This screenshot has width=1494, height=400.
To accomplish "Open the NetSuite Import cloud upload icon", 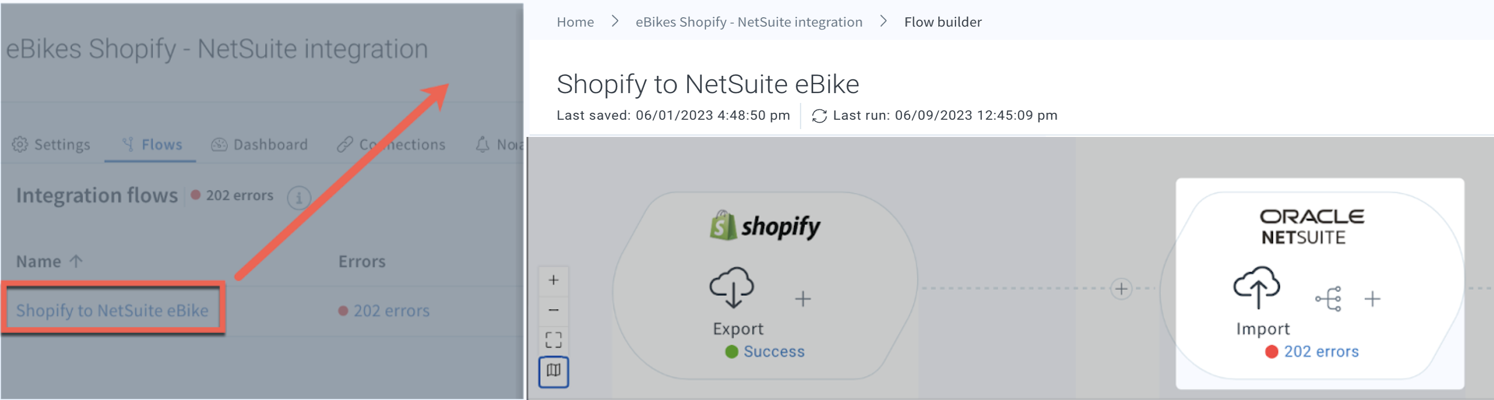I will pyautogui.click(x=1257, y=288).
